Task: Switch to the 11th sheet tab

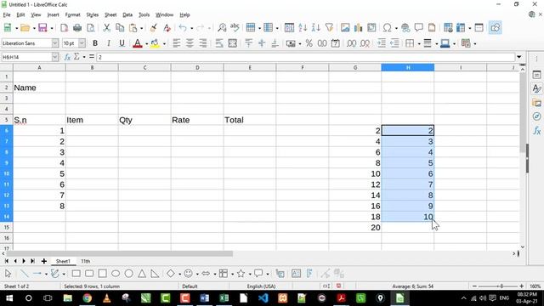Action: click(86, 261)
